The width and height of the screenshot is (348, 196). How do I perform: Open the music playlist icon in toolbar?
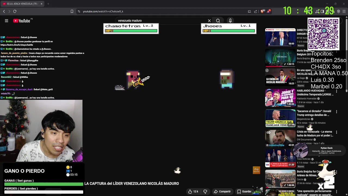[317, 11]
